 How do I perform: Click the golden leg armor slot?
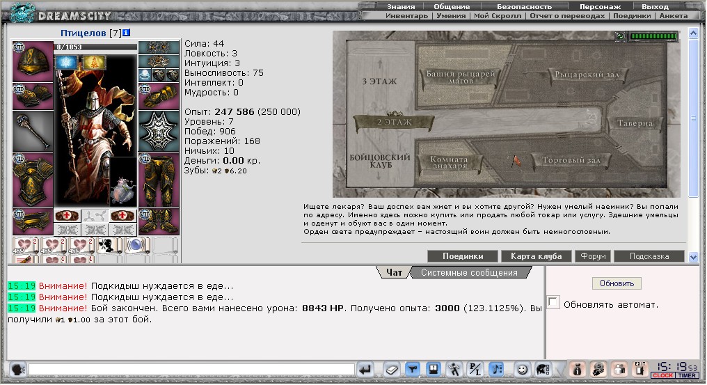click(x=159, y=180)
